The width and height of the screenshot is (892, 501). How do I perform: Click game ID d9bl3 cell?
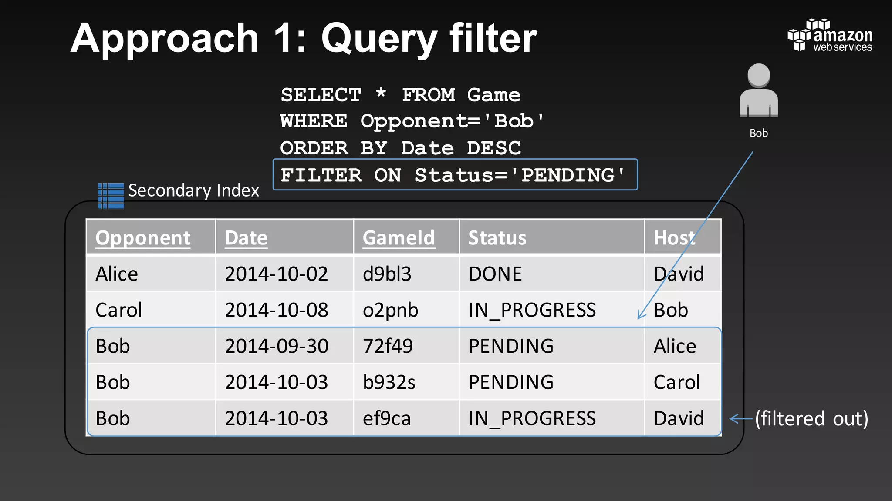click(387, 274)
